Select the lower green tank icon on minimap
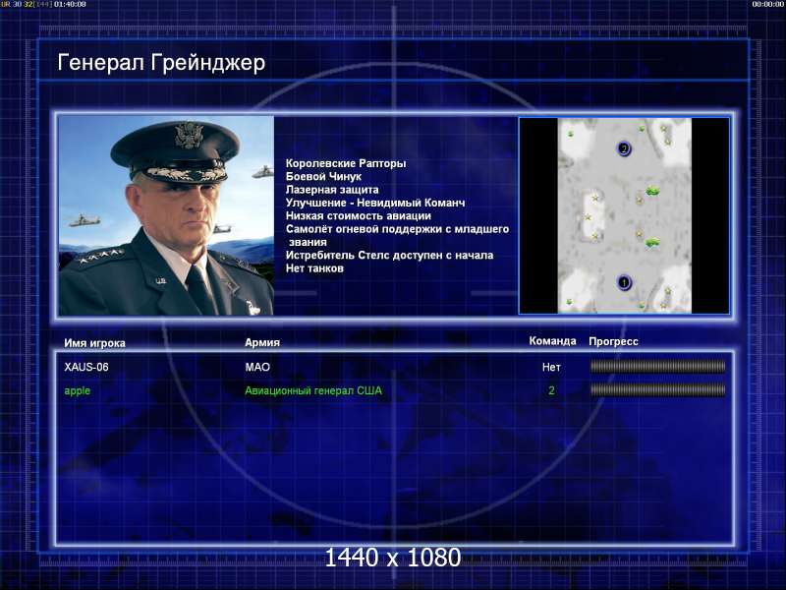This screenshot has width=786, height=590. pos(651,242)
